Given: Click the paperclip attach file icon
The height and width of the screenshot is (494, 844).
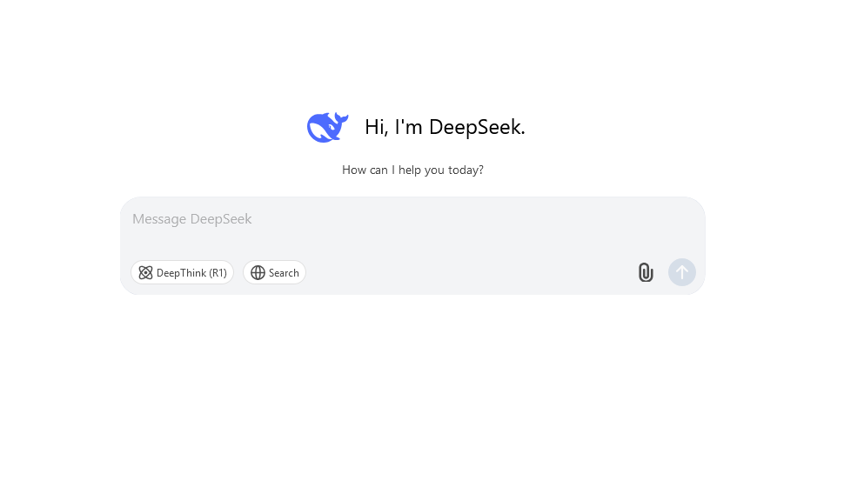Looking at the screenshot, I should pyautogui.click(x=646, y=272).
